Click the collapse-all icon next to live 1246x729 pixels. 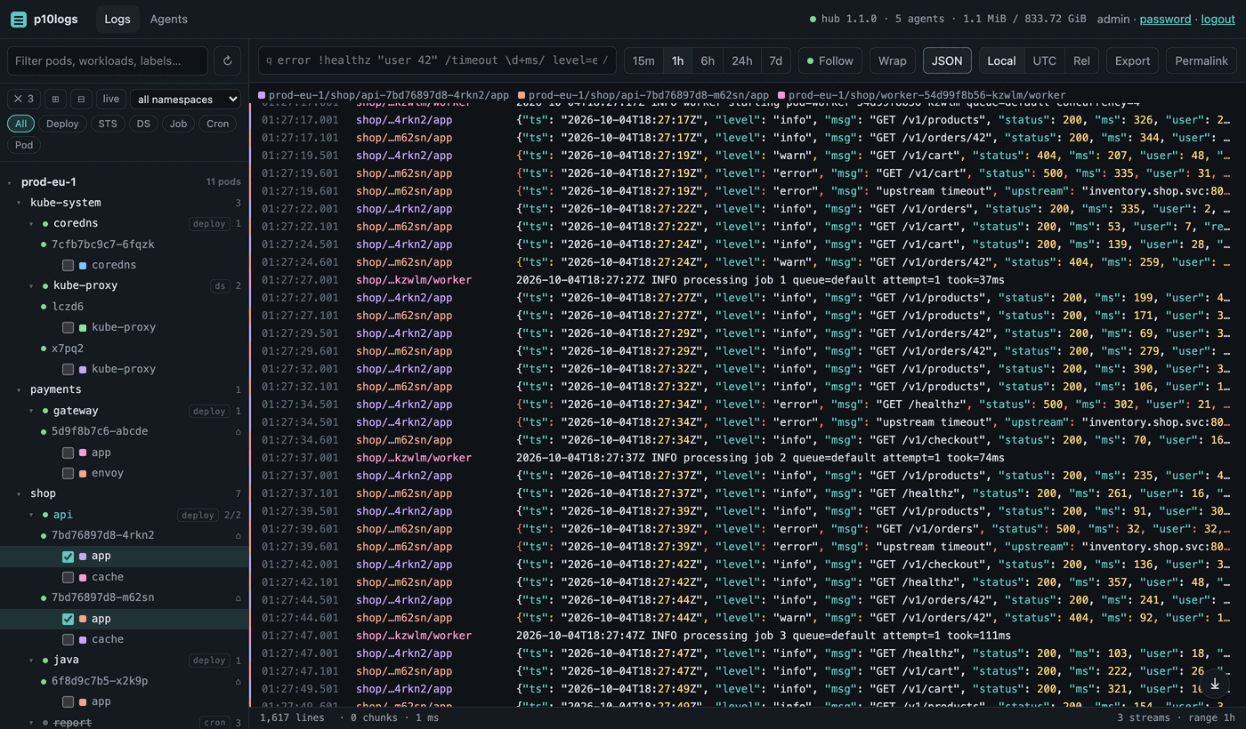pyautogui.click(x=81, y=99)
